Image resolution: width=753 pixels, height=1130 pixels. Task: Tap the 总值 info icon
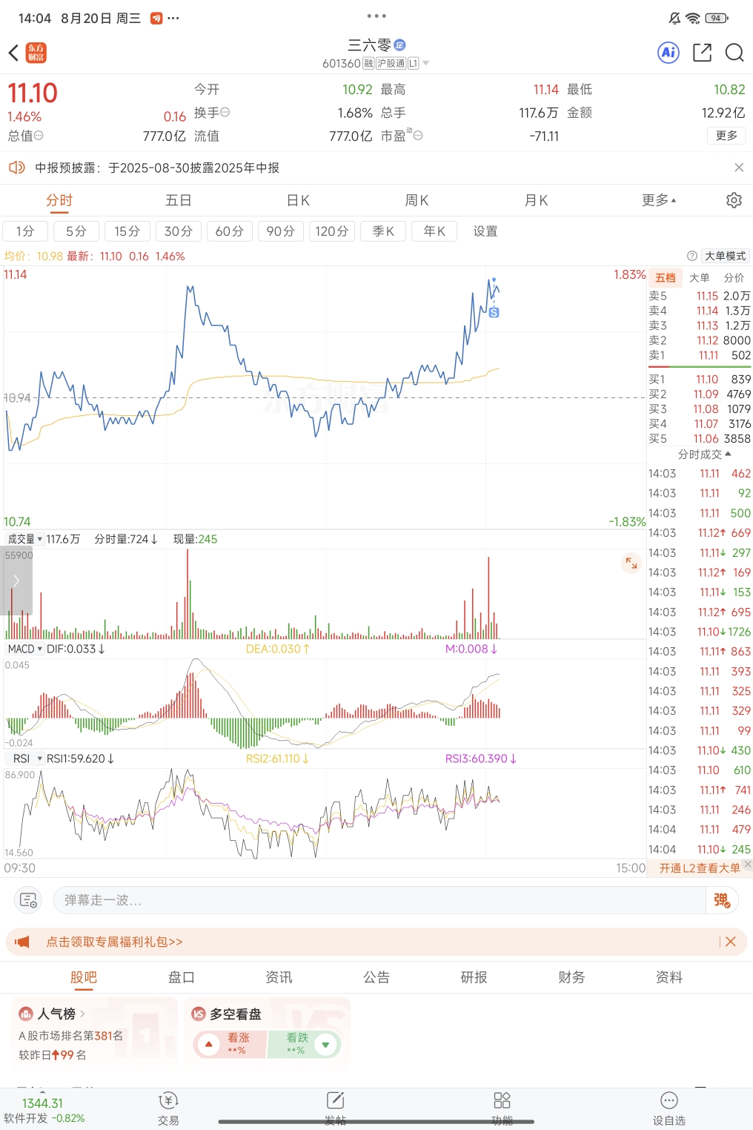[x=39, y=136]
